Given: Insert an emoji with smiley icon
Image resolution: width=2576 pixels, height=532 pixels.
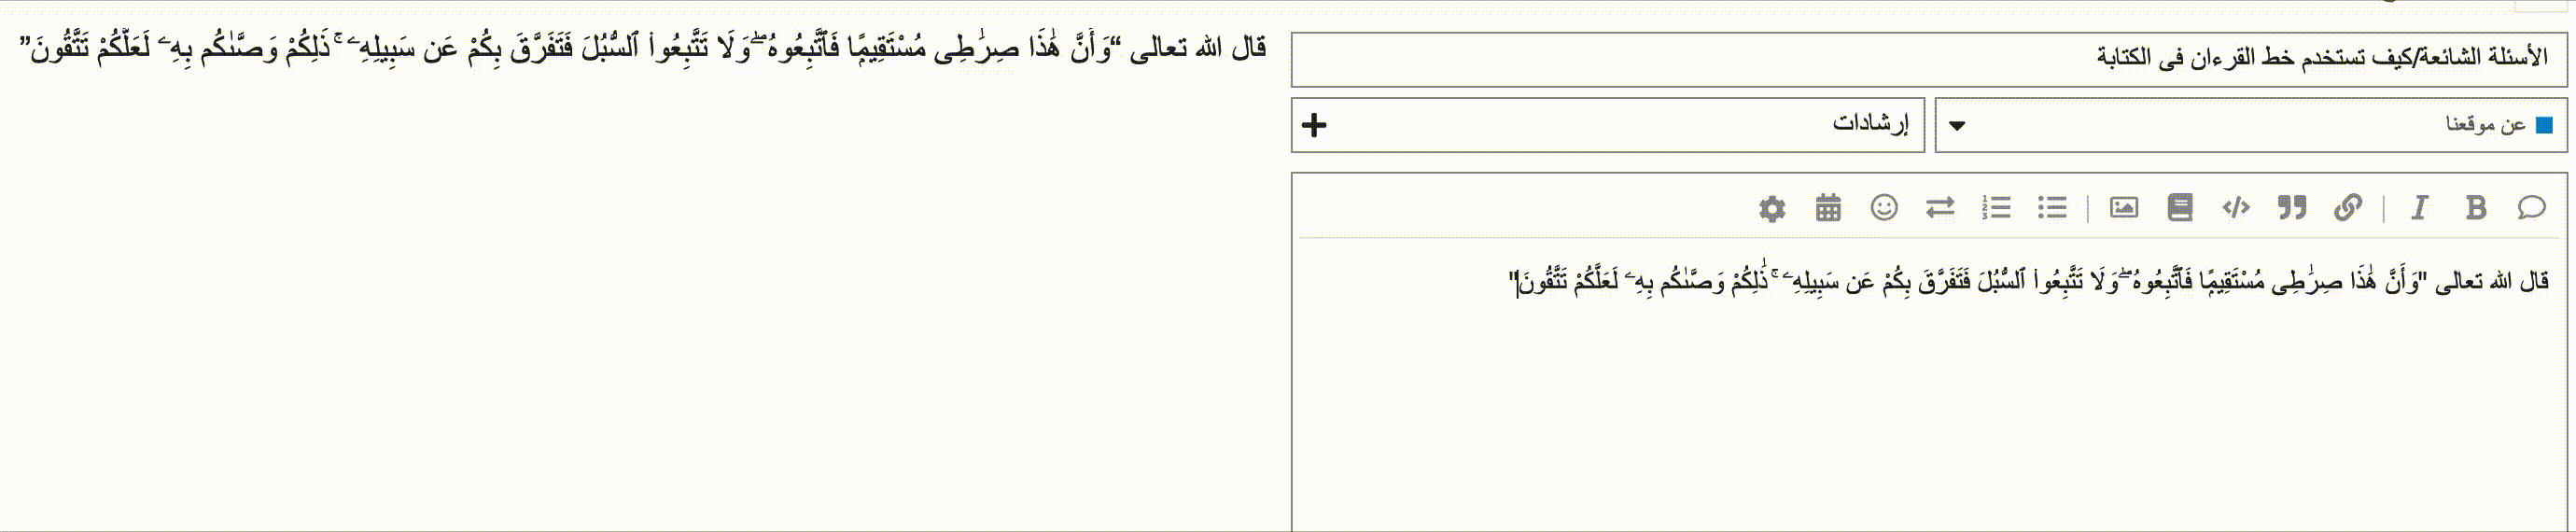Looking at the screenshot, I should [1884, 208].
